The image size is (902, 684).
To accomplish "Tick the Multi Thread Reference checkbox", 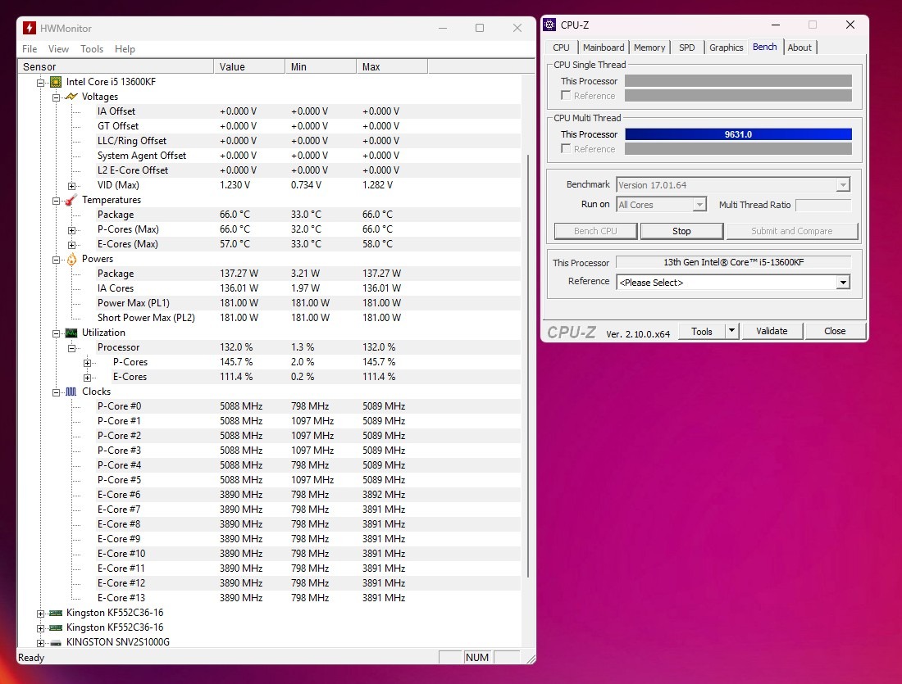I will [x=566, y=149].
